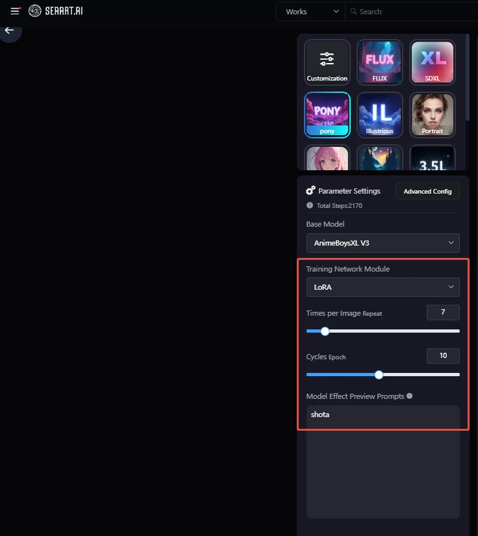Click the SeaArt.AI logo
This screenshot has width=478, height=536.
click(x=56, y=11)
